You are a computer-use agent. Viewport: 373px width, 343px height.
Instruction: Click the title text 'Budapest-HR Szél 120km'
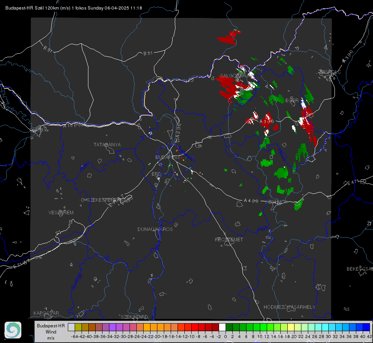tap(32, 8)
